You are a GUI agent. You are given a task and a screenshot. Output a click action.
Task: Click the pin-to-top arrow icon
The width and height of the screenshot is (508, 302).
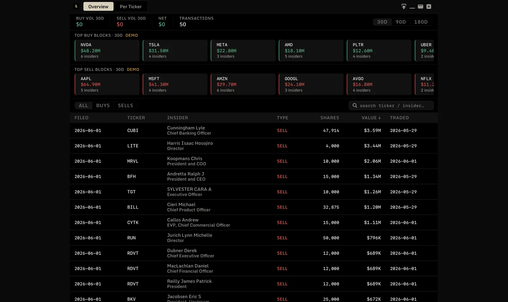point(404,6)
